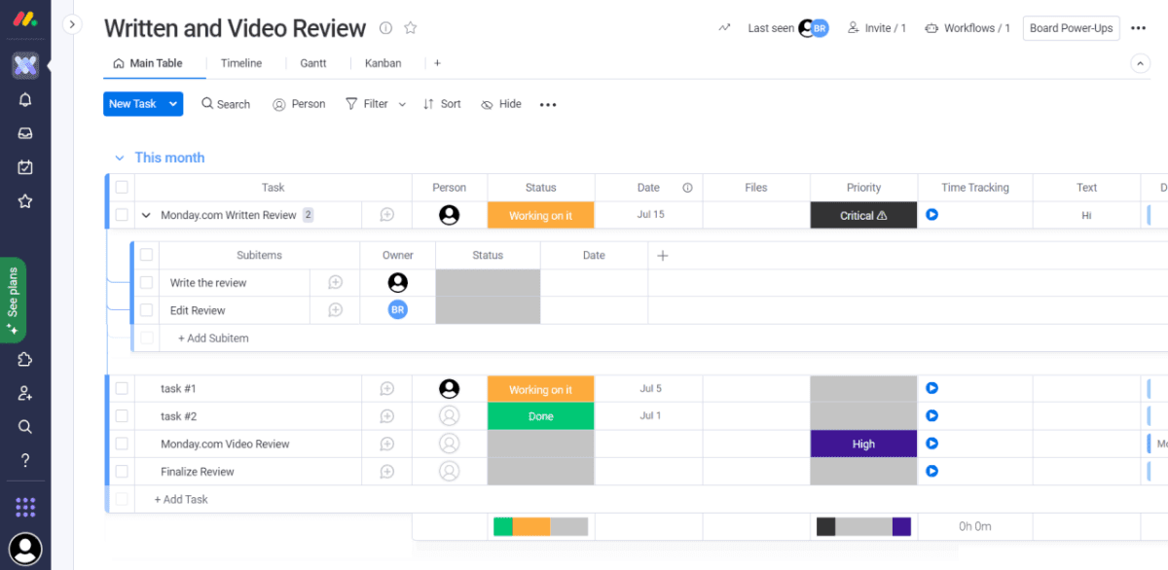Collapse the This month group
The height and width of the screenshot is (570, 1168).
pos(120,158)
